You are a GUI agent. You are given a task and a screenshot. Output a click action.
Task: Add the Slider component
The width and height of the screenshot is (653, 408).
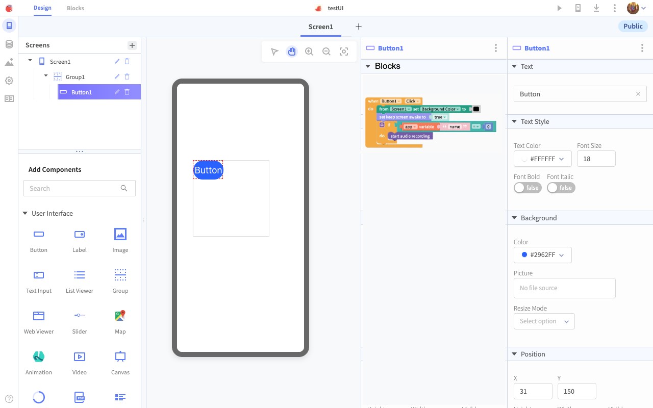click(80, 322)
